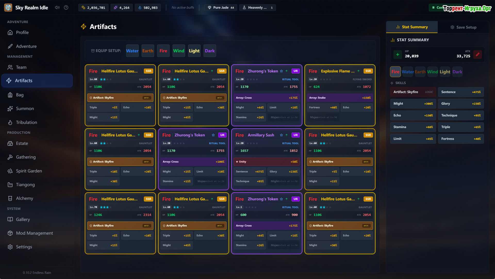Click the green plus button beside HP
Image resolution: width=495 pixels, height=279 pixels.
398,54
